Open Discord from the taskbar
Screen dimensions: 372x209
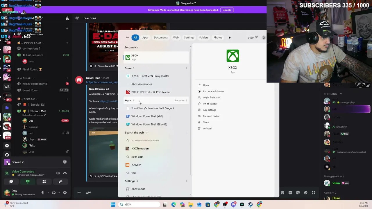coord(233,205)
